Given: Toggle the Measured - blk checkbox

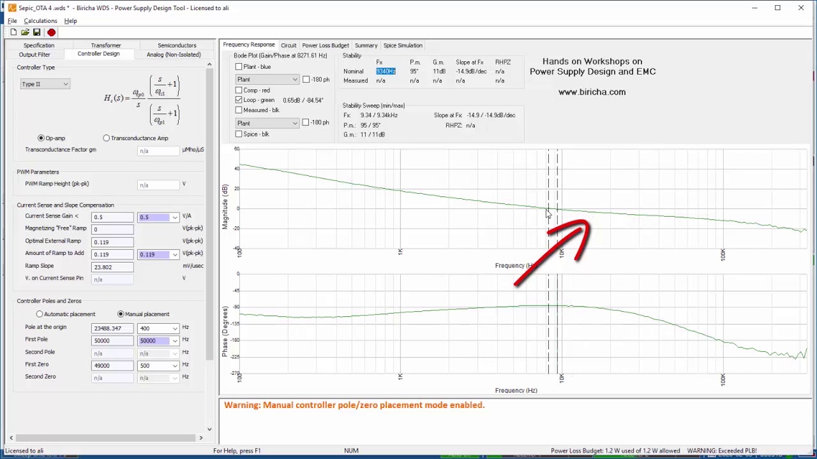Looking at the screenshot, I should 239,110.
